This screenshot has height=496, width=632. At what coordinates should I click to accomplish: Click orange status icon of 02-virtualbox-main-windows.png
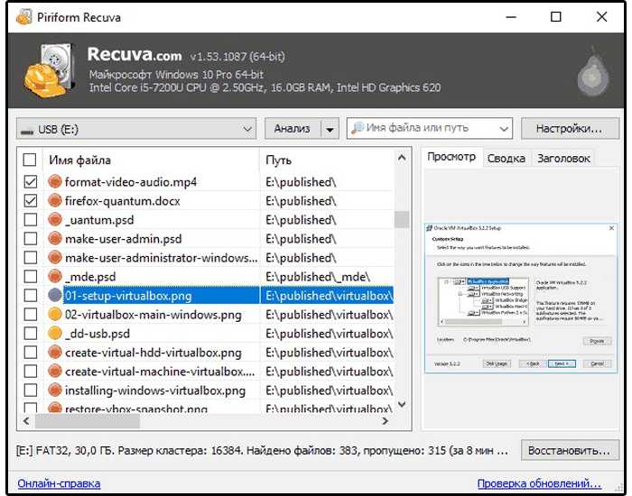pyautogui.click(x=55, y=314)
